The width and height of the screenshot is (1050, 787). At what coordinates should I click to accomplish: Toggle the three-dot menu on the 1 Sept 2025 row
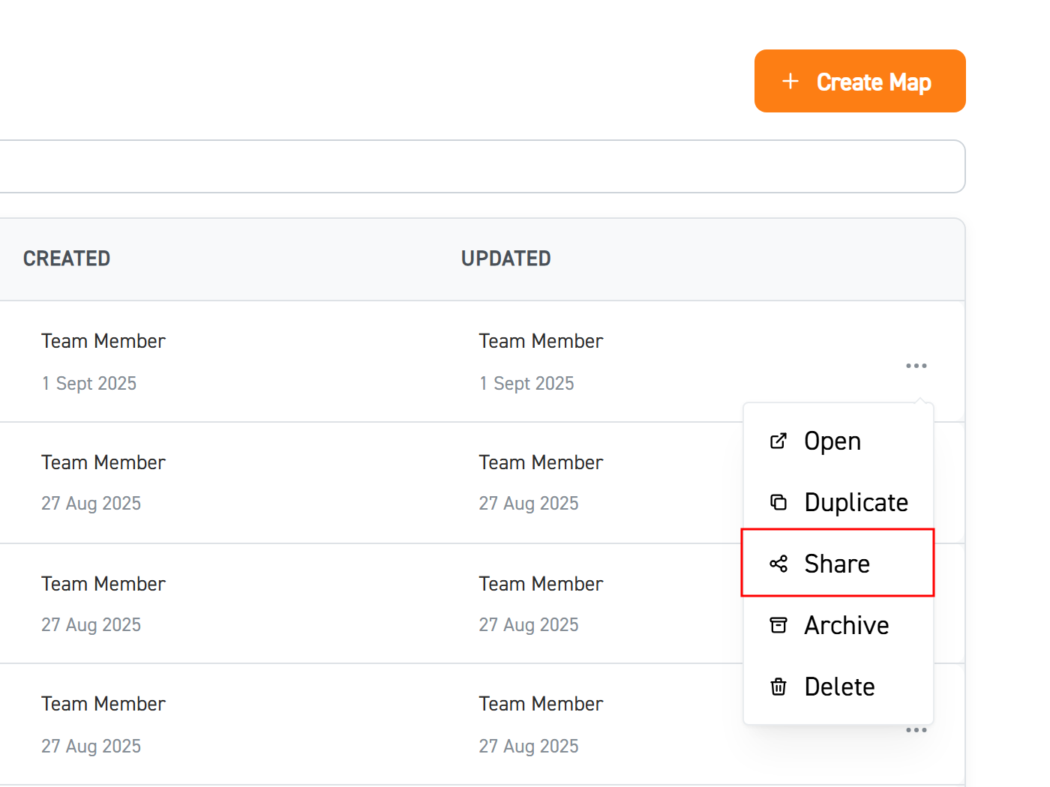pos(916,366)
